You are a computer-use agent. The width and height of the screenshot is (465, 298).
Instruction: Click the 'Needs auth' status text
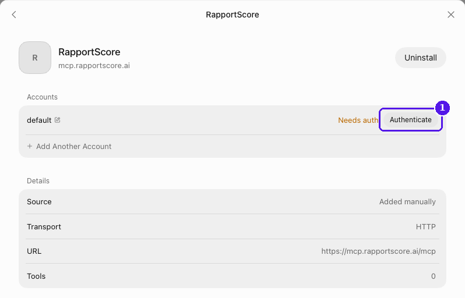[358, 120]
